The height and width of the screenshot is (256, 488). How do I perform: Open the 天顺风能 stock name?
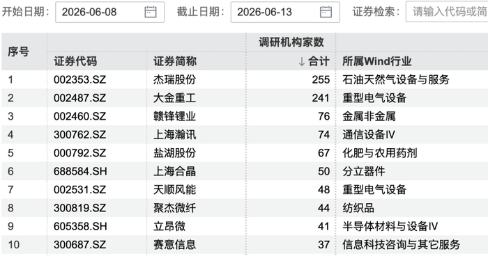point(174,189)
